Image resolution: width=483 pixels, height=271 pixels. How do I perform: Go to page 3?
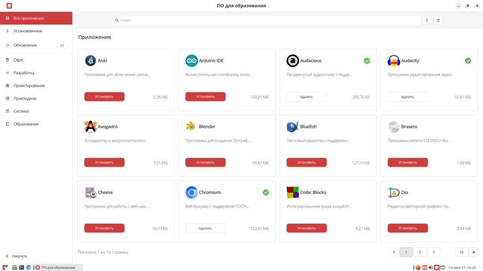point(433,252)
